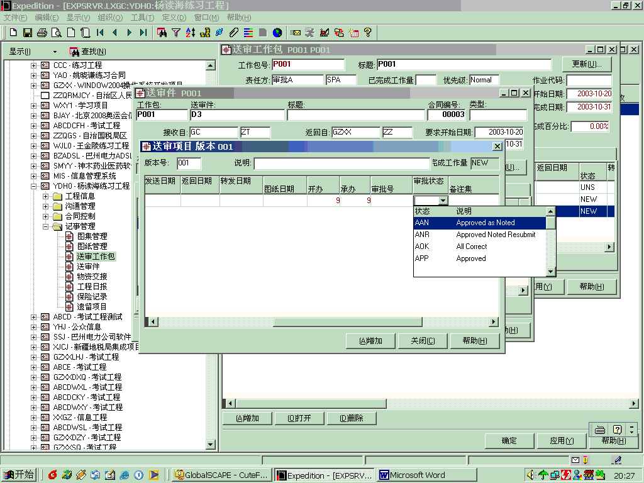Screen dimensions: 644x483
Task: Open the 窗口(W) menu
Action: click(x=206, y=17)
